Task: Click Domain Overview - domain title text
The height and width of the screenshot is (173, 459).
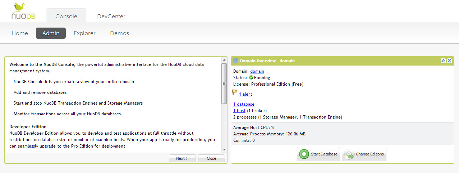Action: coord(267,61)
